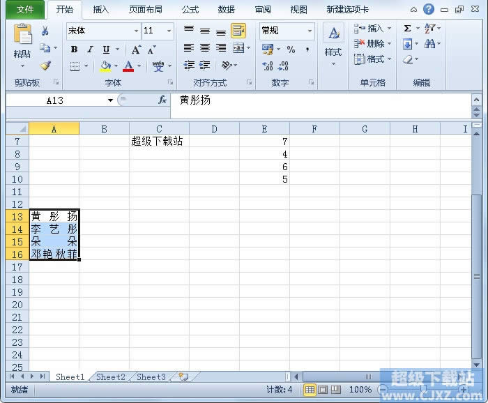Click the red font color swatch
488x403 pixels.
point(128,67)
